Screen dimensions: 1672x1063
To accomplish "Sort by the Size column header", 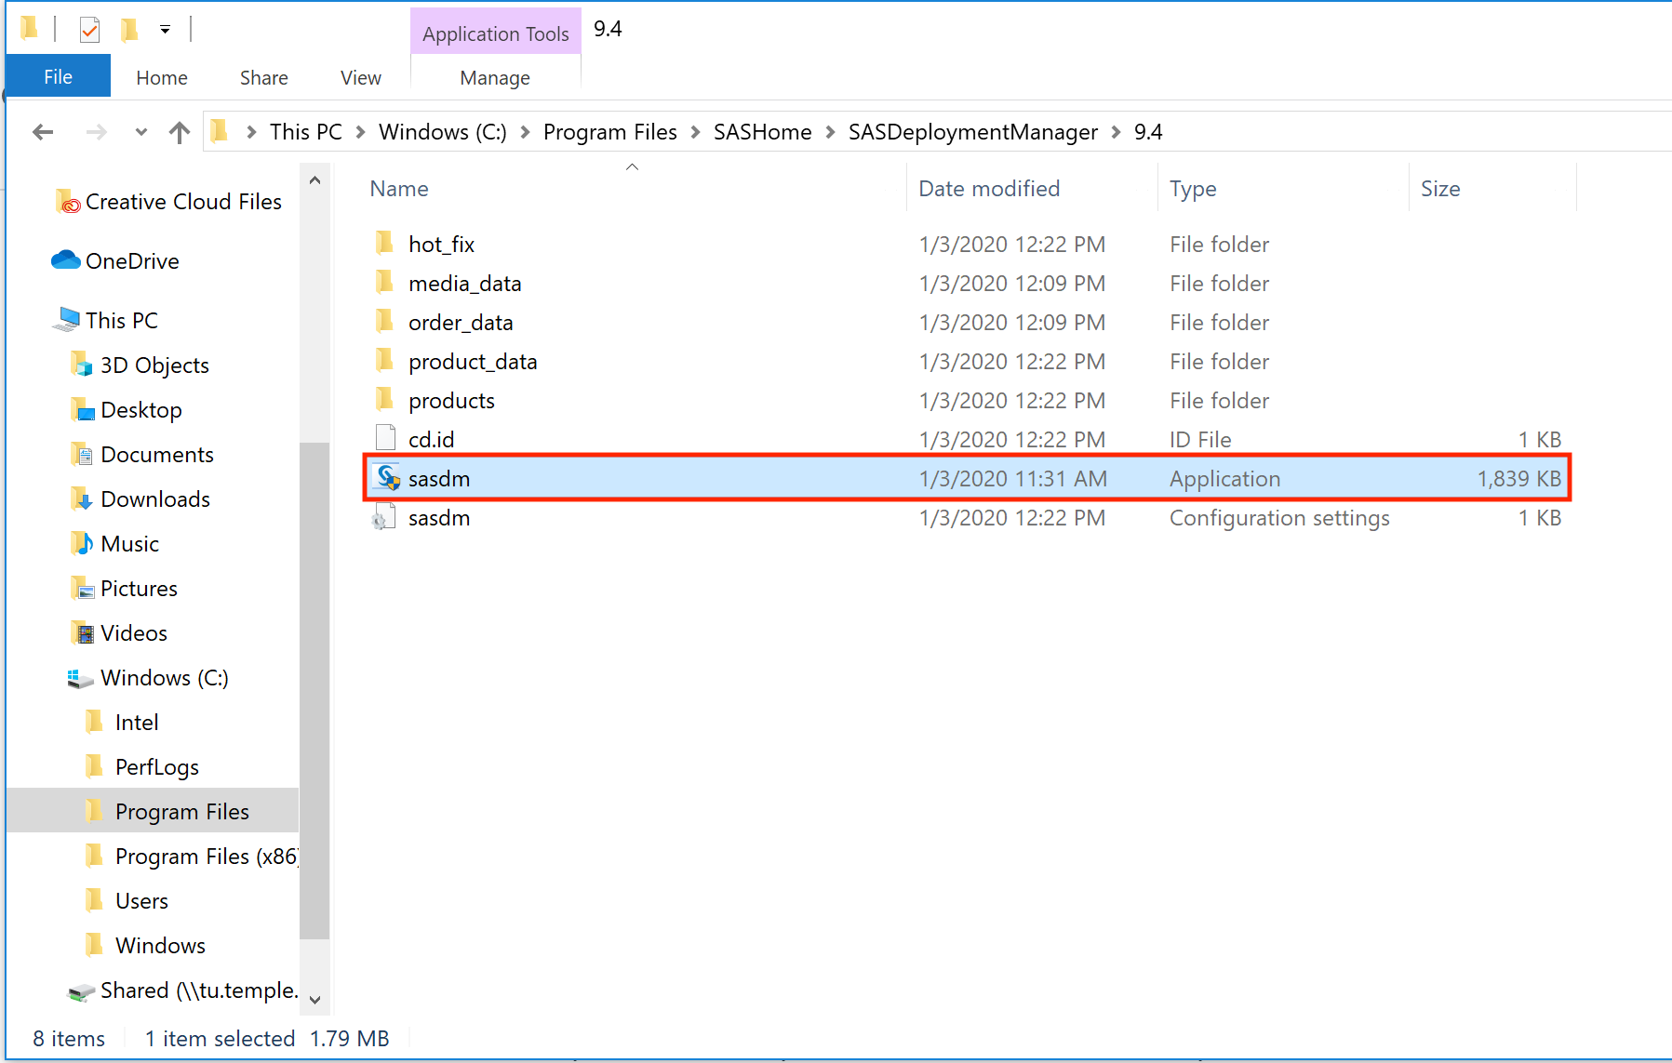I will [1440, 189].
